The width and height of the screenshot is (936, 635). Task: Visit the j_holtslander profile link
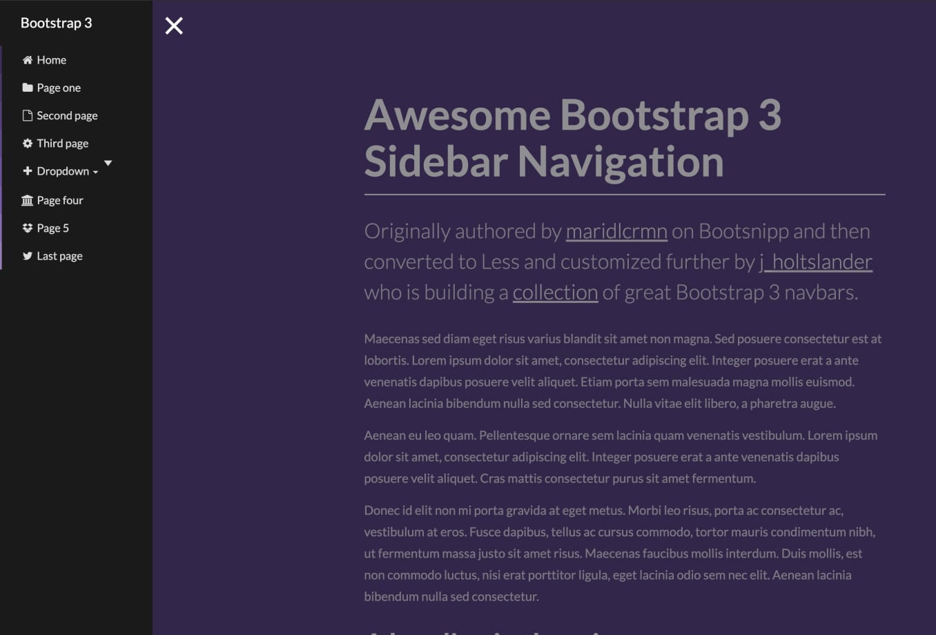(x=817, y=262)
